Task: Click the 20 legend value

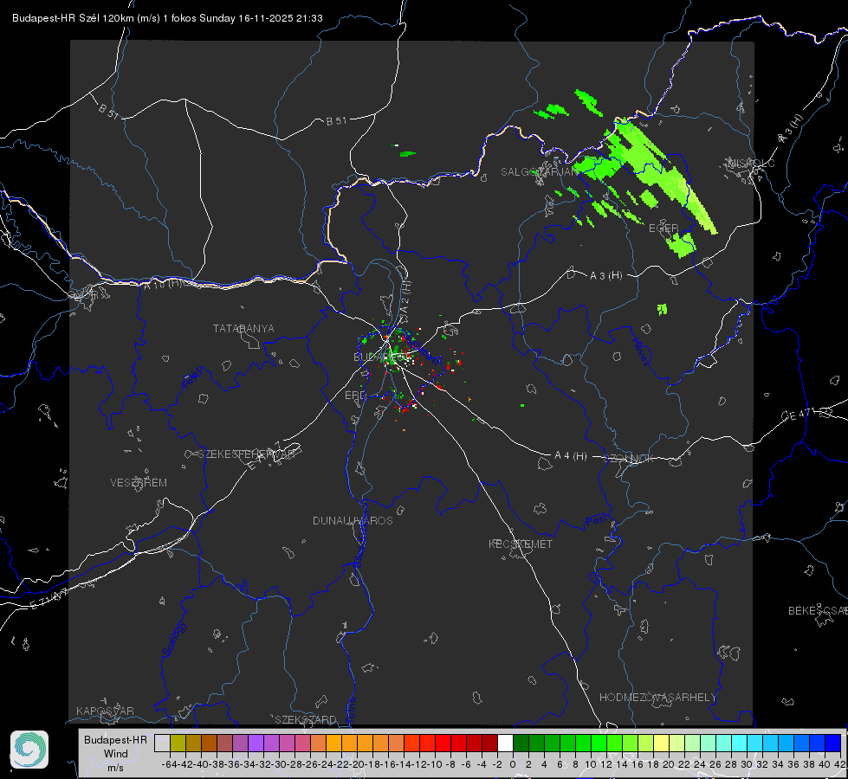Action: pyautogui.click(x=669, y=764)
